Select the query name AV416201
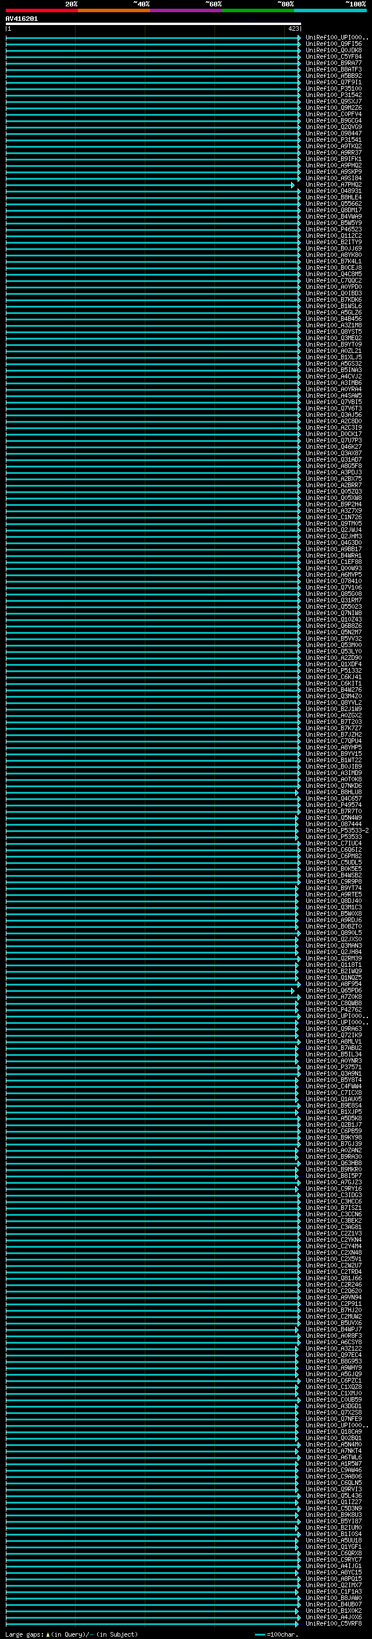Viewport: 372px width, 1639px height. (22, 19)
